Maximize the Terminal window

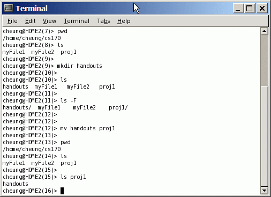tap(250, 8)
